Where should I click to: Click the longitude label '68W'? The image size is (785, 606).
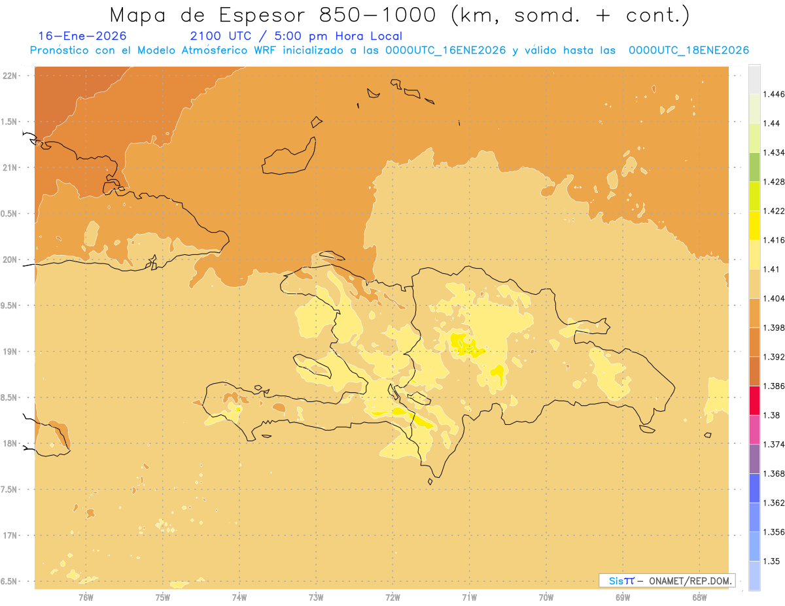click(699, 598)
